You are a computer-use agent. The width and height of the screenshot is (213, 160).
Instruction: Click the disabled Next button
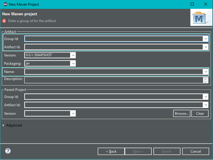click(138, 151)
